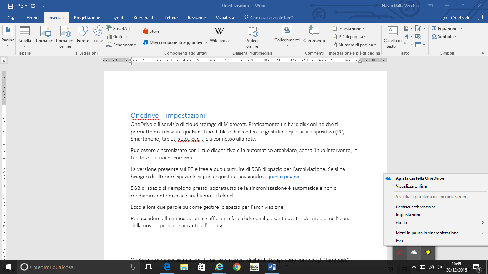Click the Cortana microphone icon
The width and height of the screenshot is (488, 274).
tap(133, 267)
